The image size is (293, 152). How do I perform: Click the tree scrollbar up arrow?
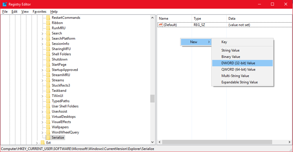[x=152, y=18]
